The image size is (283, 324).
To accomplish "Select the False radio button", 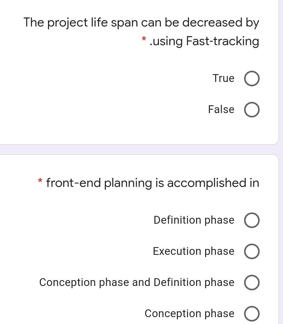I will coord(252,110).
